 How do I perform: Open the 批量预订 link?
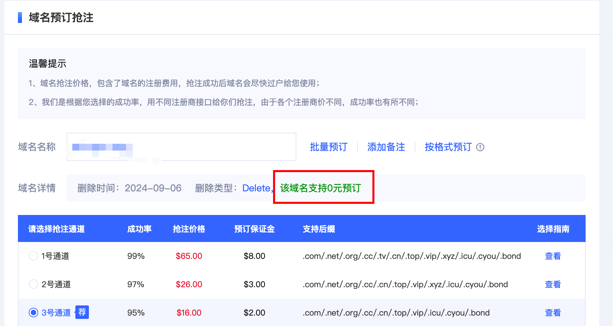[328, 147]
